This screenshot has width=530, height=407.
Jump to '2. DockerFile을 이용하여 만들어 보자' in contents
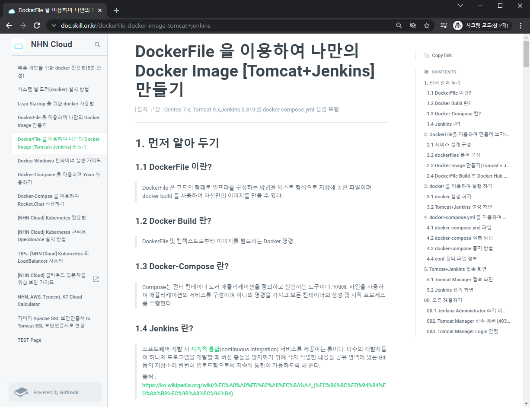tap(466, 134)
